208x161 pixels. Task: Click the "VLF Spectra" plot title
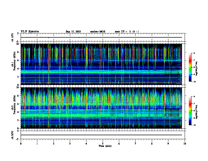click(30, 32)
